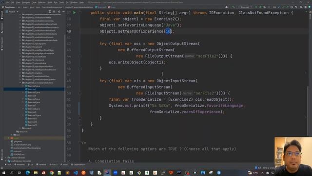
Task: Click the IntelliJ IDEA taskbar icon
Action: click(107, 173)
